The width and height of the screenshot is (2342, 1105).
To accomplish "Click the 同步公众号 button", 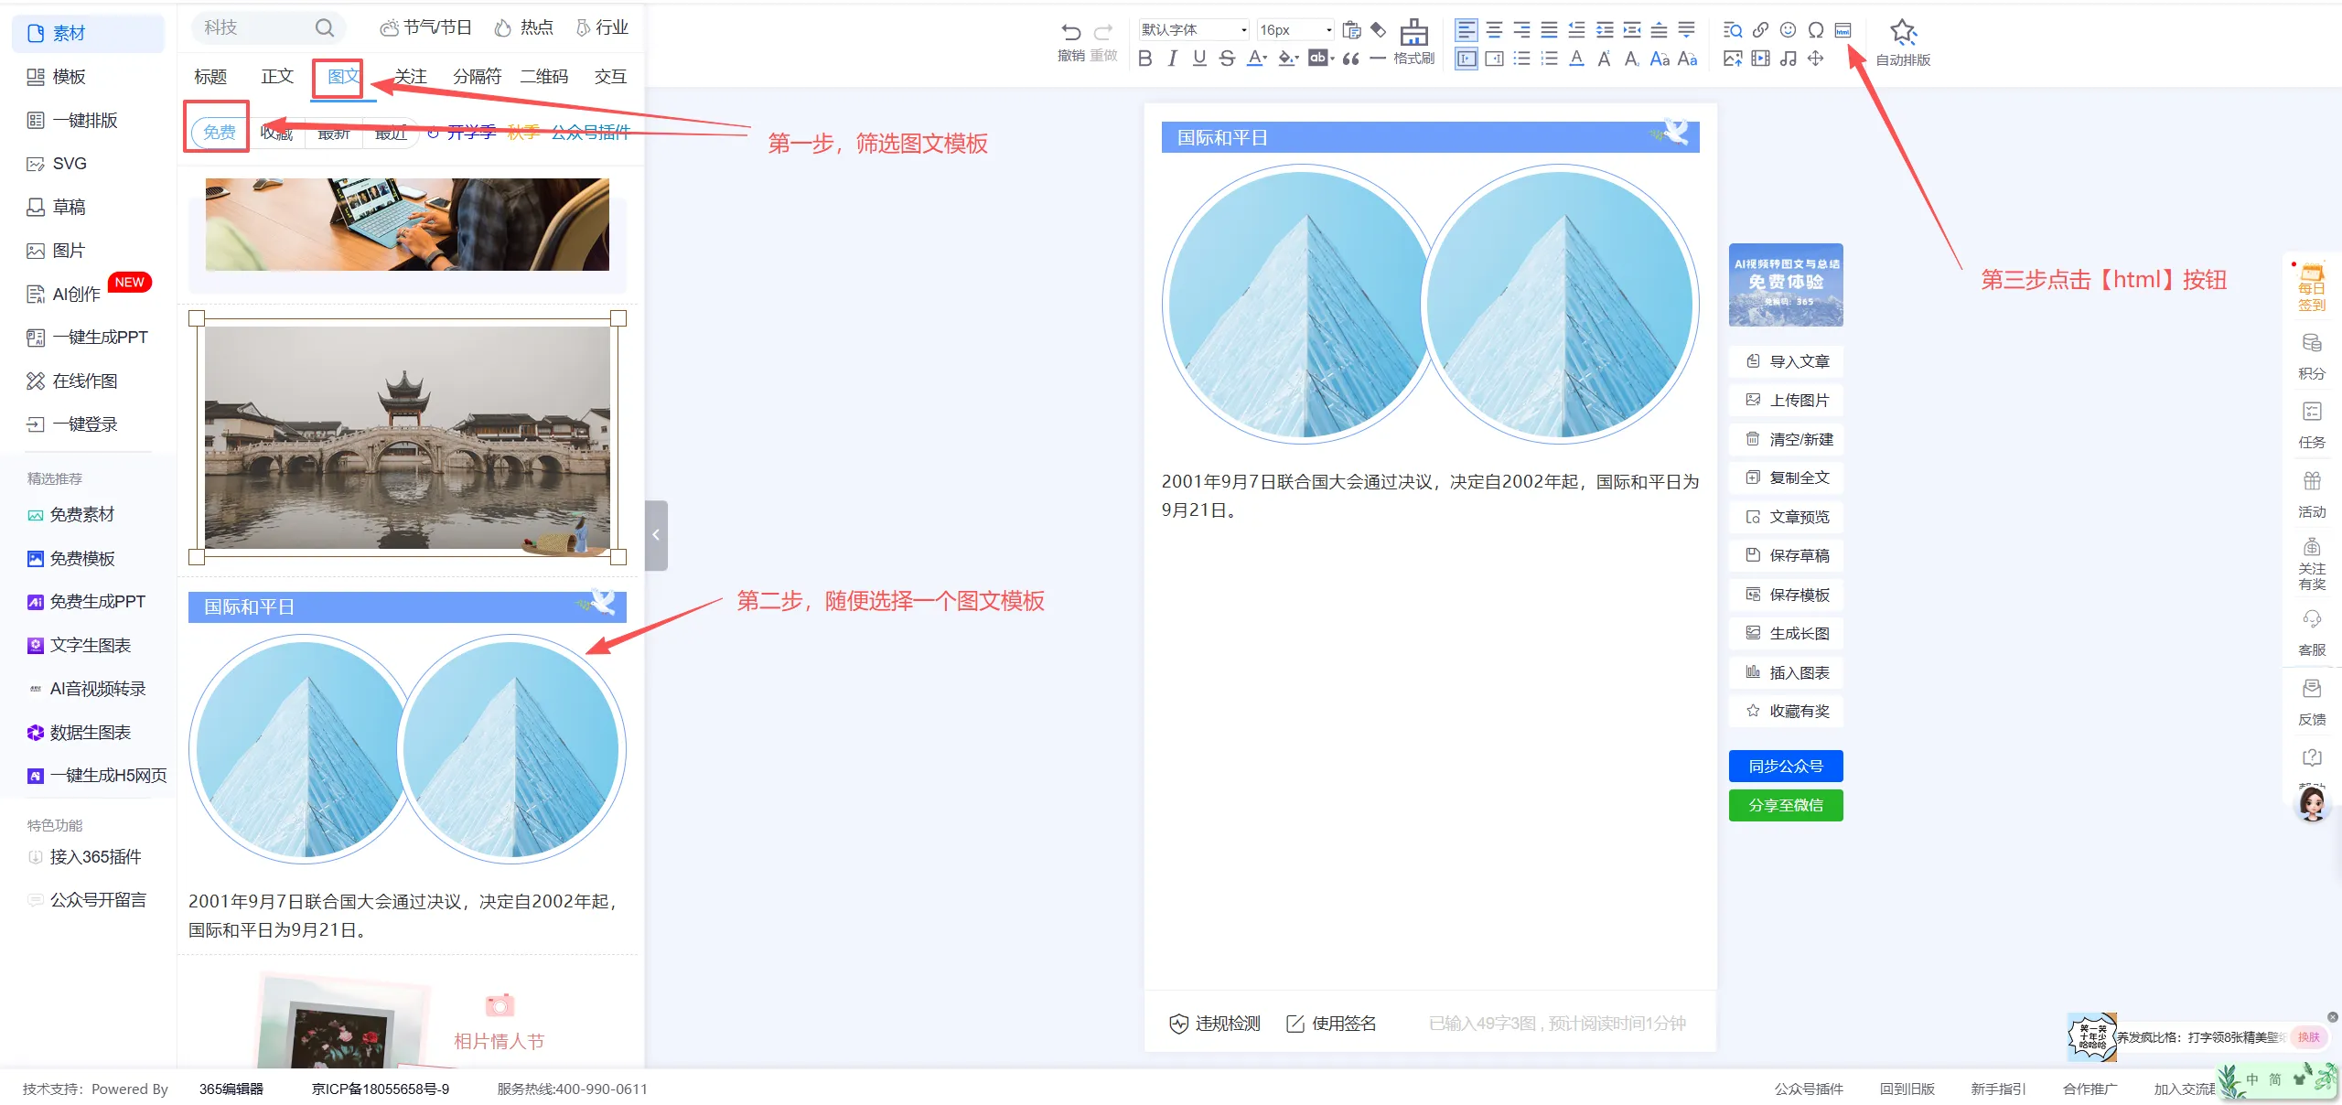I will (1785, 766).
